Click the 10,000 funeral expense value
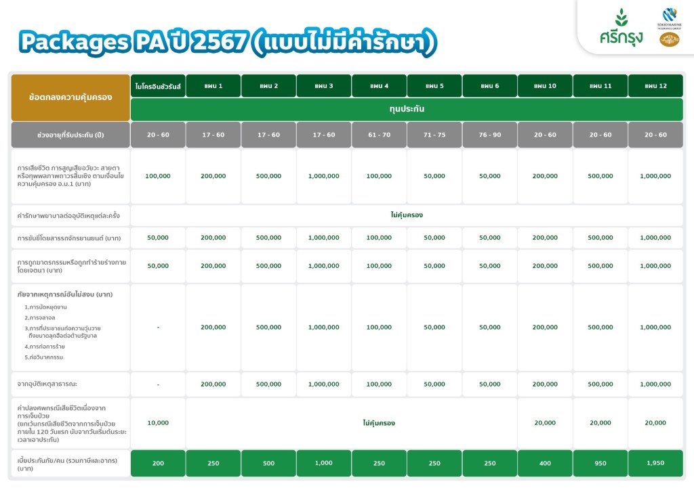The width and height of the screenshot is (694, 490). (157, 423)
